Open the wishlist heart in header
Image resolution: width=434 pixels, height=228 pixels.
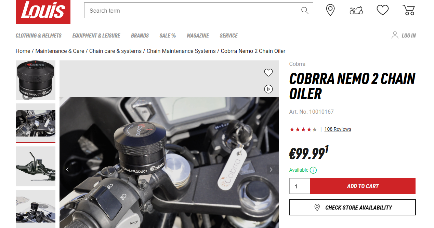[x=383, y=10]
